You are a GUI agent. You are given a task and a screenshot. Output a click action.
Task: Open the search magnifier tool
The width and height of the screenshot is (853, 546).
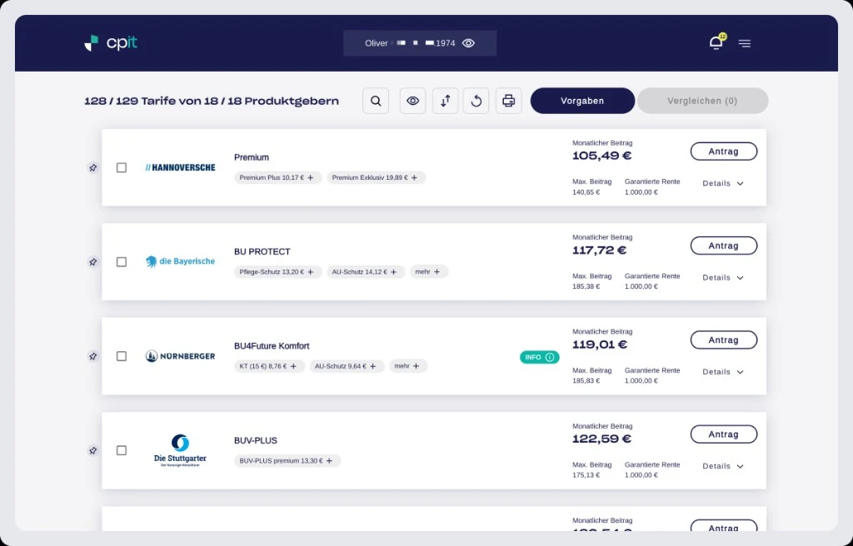[x=376, y=101]
